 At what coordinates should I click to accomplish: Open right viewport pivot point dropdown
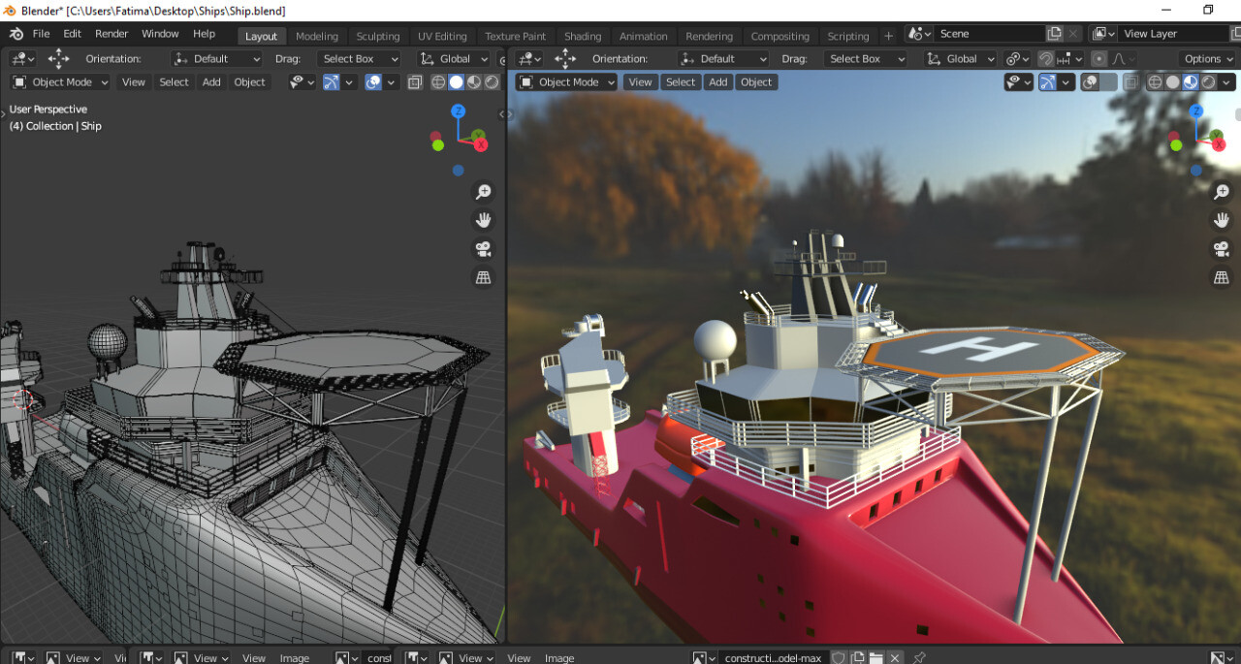[x=1016, y=59]
